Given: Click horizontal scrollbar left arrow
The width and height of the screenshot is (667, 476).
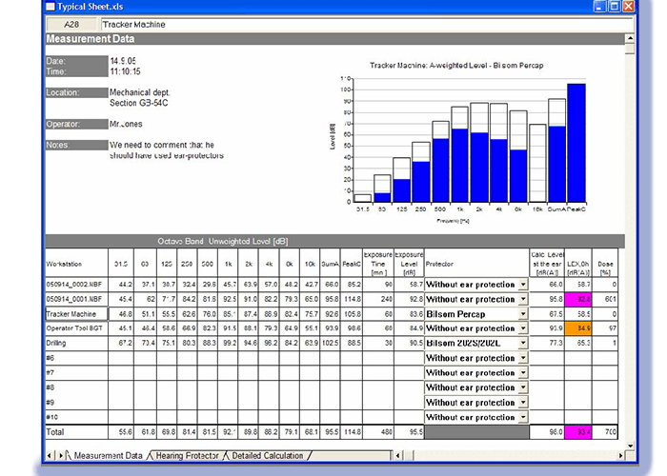Looking at the screenshot, I should (397, 456).
